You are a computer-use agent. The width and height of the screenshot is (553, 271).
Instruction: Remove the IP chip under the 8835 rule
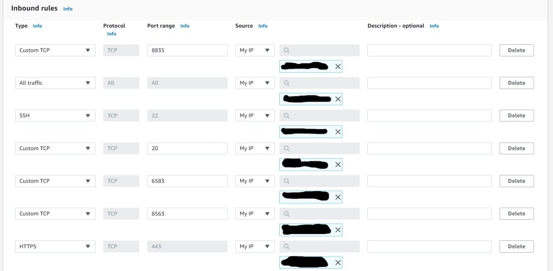pos(338,66)
